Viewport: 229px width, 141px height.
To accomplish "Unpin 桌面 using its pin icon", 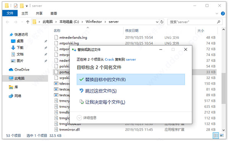I will click(46, 41).
